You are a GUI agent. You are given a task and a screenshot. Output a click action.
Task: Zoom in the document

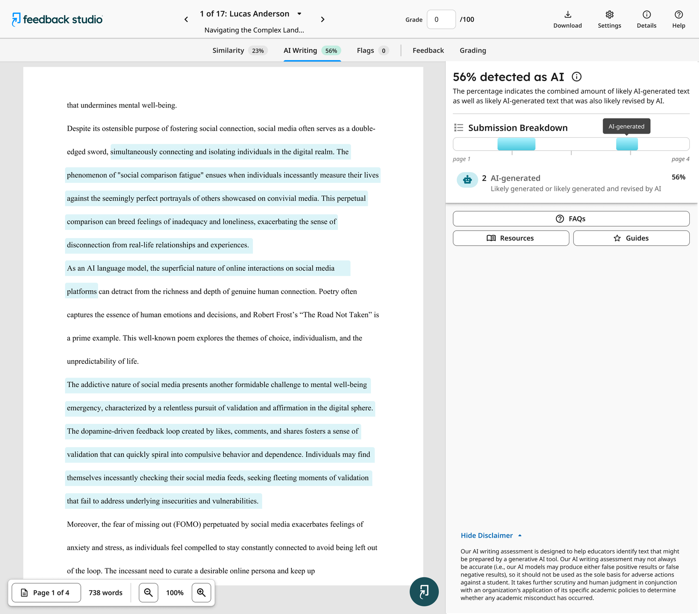[201, 592]
